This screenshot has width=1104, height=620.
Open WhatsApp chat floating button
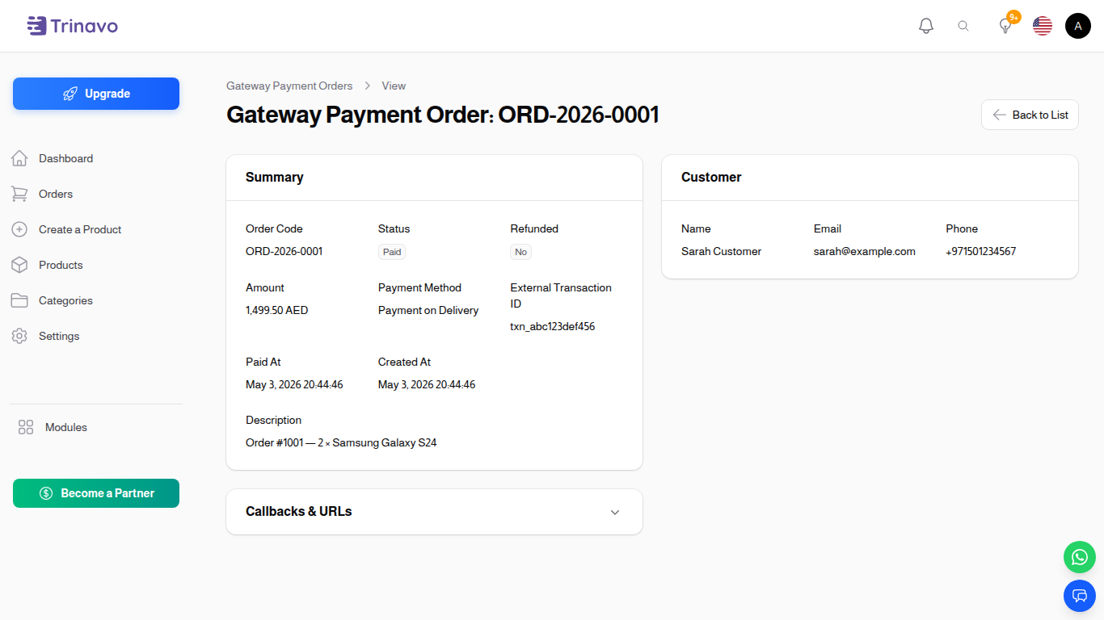tap(1080, 557)
